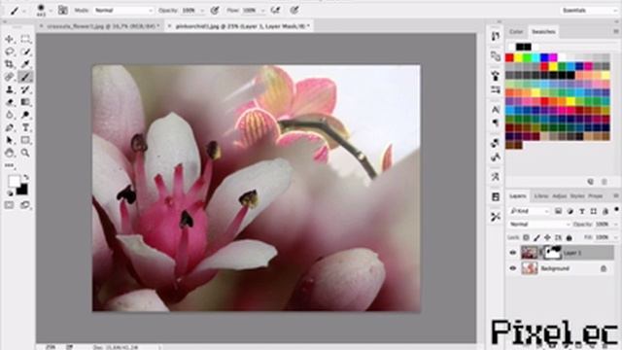Select the Healing Brush tool
Image resolution: width=622 pixels, height=350 pixels.
(10, 77)
